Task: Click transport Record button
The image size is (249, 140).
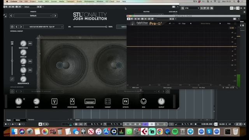Action: pos(164,124)
